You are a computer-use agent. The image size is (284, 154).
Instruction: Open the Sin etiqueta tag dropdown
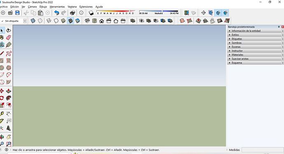[x=25, y=21]
